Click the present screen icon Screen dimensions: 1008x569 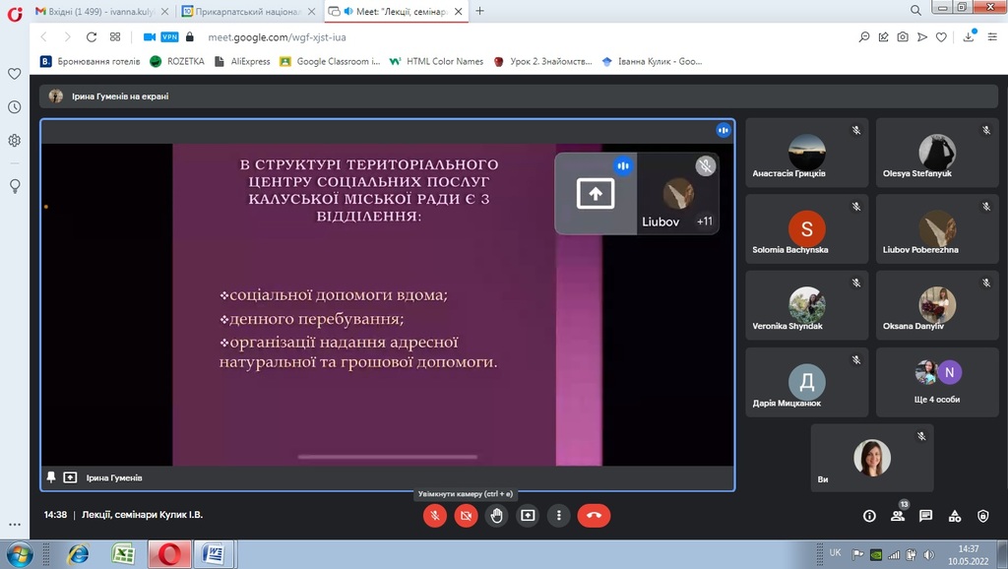pyautogui.click(x=528, y=515)
